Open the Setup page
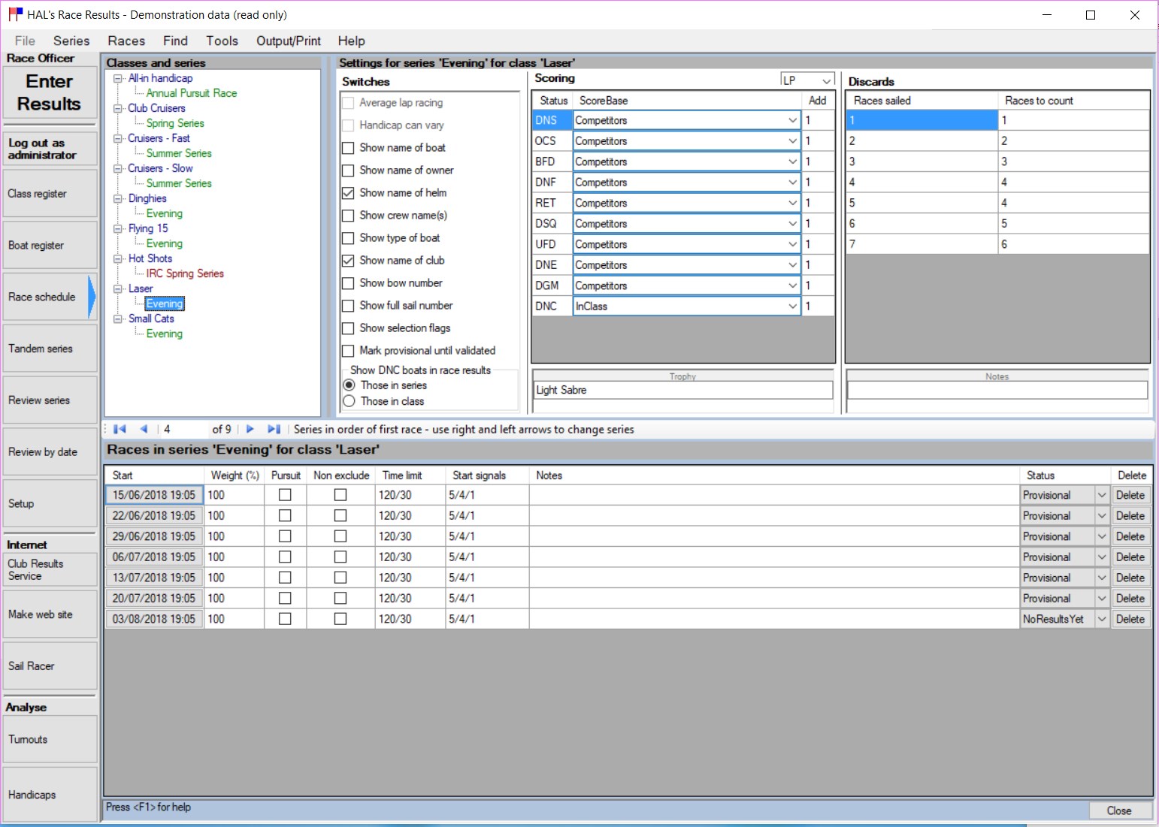The image size is (1159, 827). (x=50, y=503)
